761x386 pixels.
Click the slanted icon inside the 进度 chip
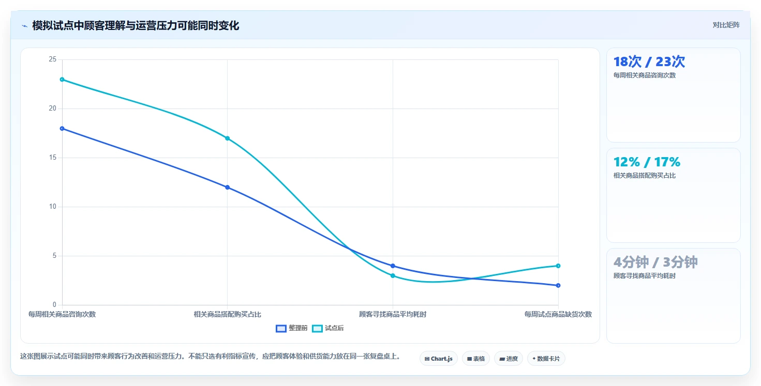(x=502, y=359)
